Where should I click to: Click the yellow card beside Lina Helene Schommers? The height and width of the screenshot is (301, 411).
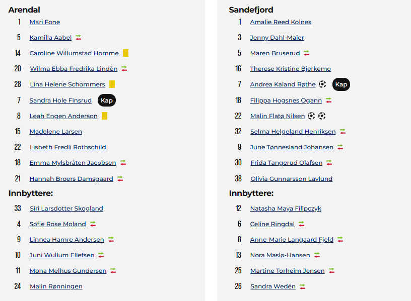[112, 84]
